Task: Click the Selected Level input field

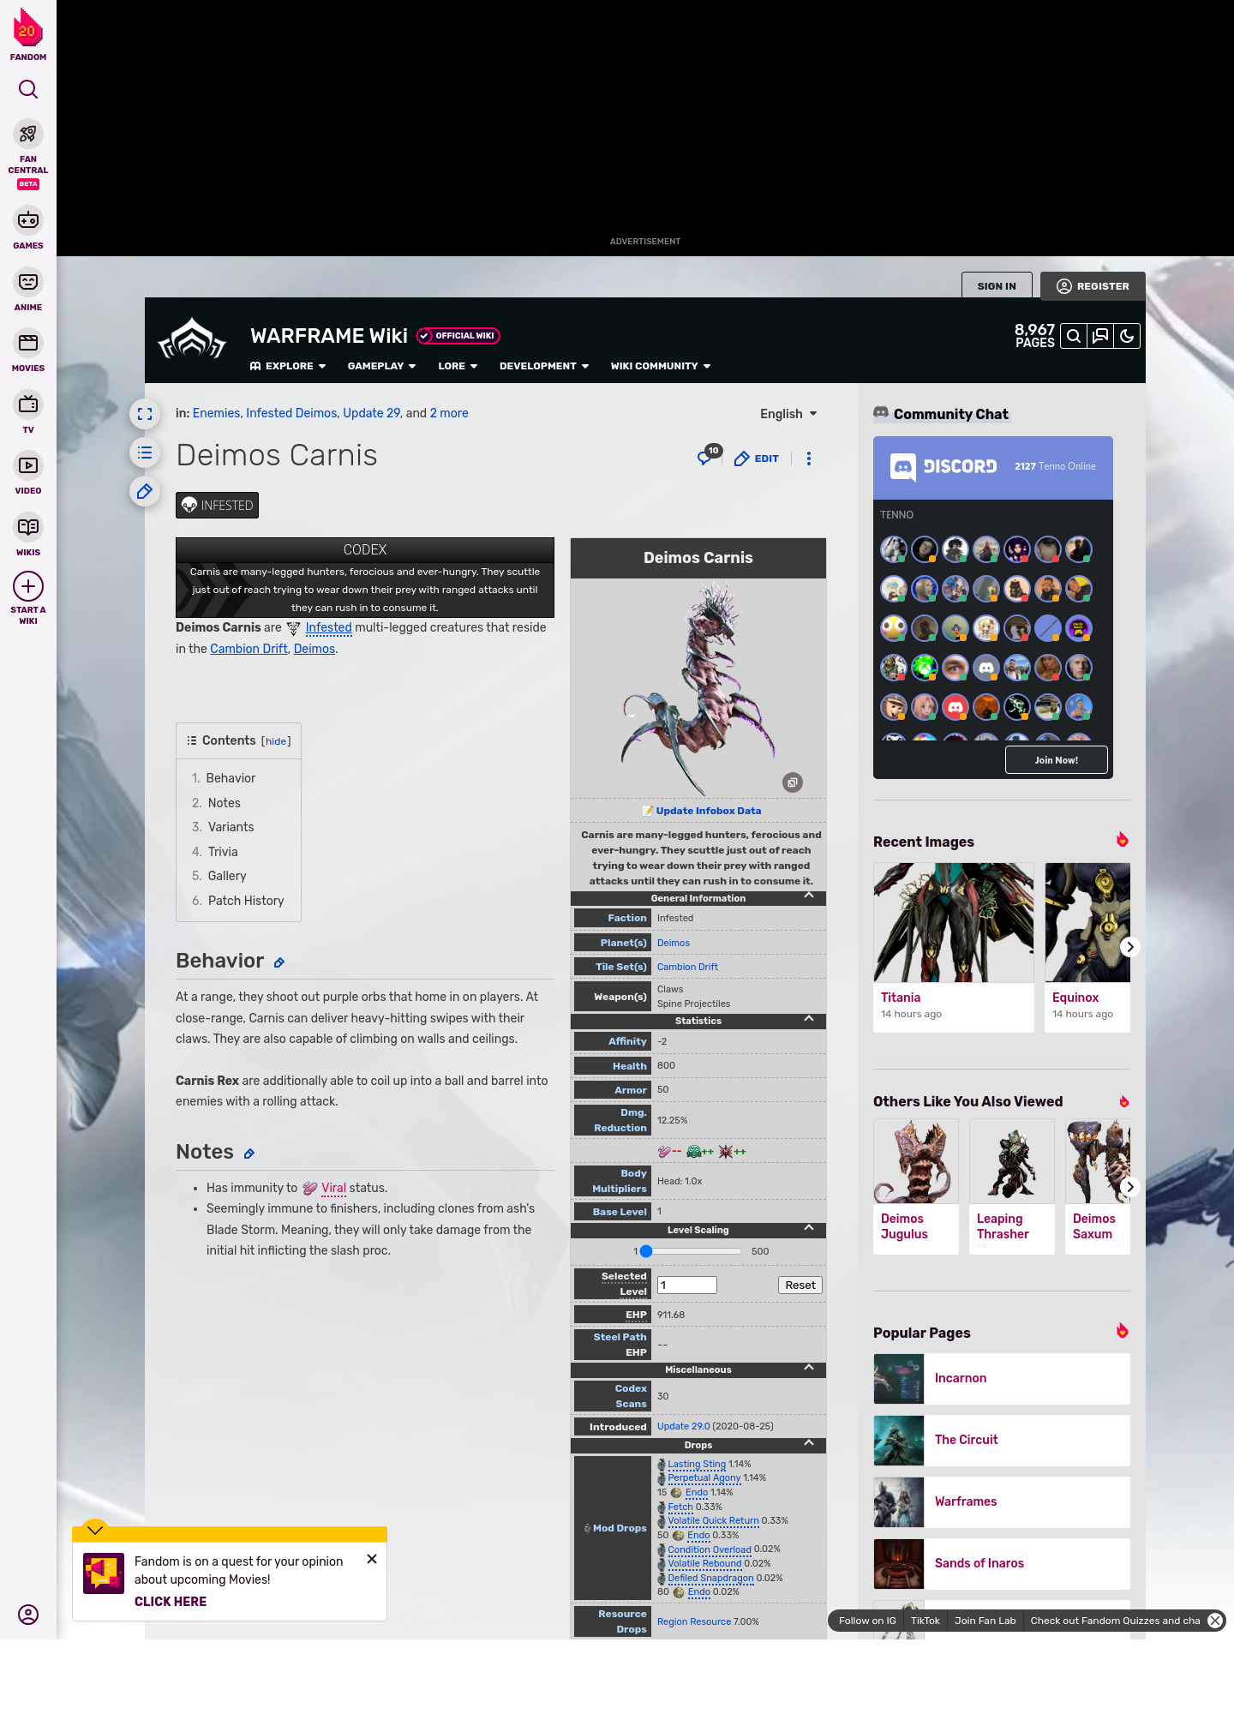Action: pyautogui.click(x=687, y=1285)
